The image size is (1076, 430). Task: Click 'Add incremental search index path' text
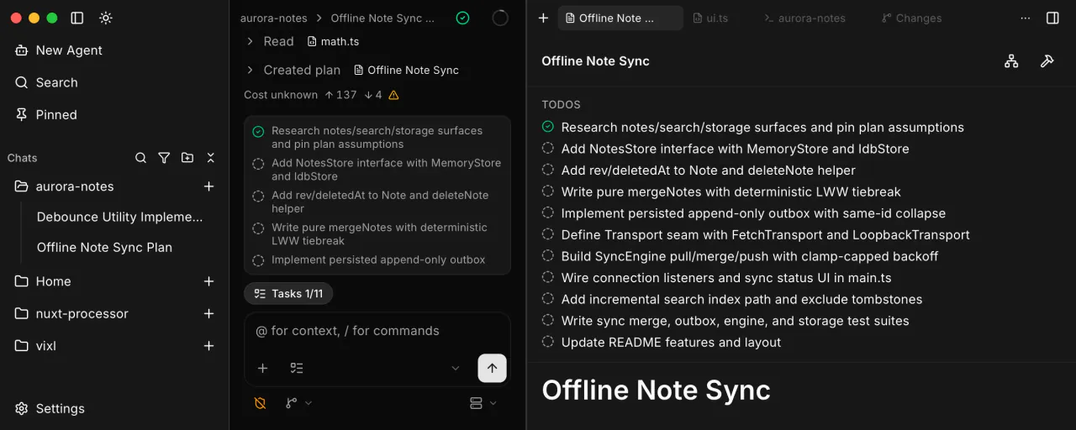click(x=742, y=299)
